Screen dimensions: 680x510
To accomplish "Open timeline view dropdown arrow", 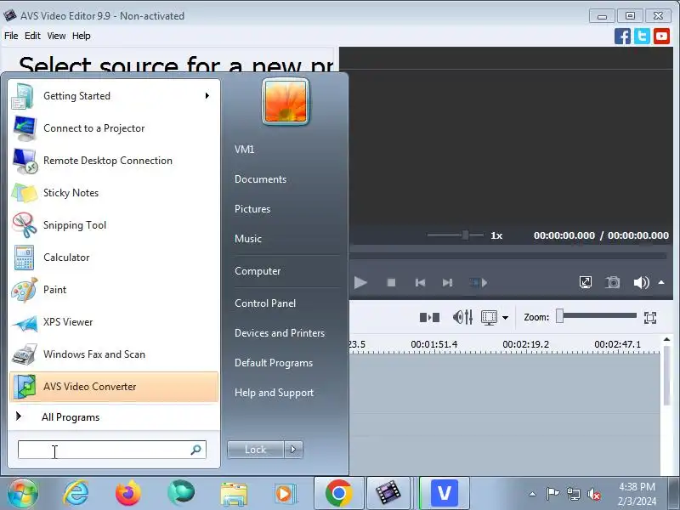I will click(x=505, y=318).
